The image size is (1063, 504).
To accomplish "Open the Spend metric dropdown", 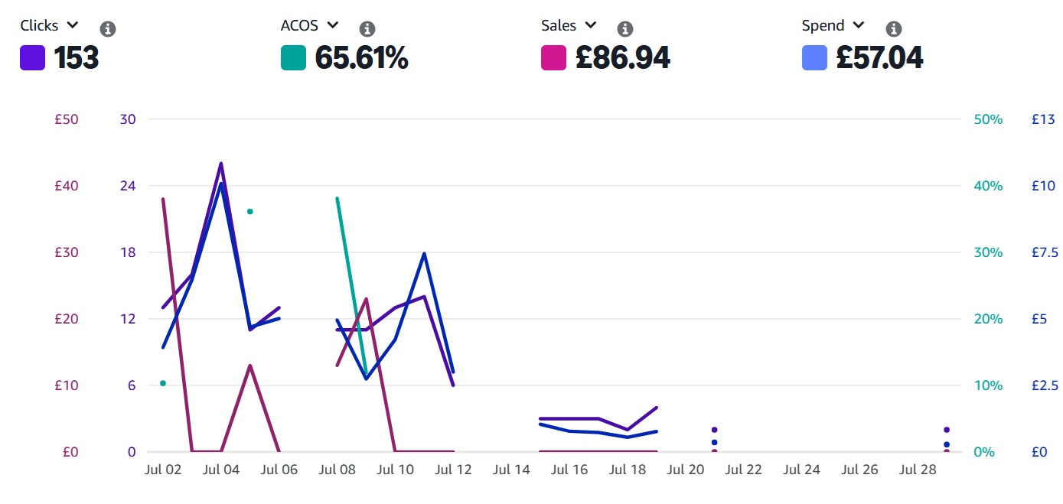I will pyautogui.click(x=858, y=25).
